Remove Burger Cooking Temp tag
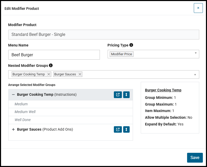The height and width of the screenshot is (167, 207). click(49, 74)
